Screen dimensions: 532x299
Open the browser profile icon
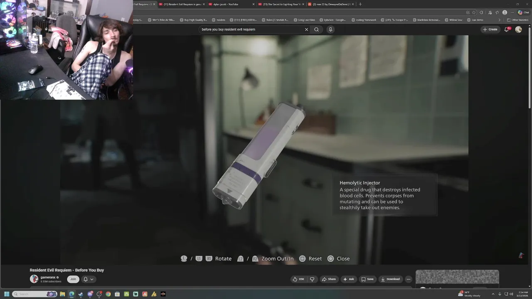[505, 12]
